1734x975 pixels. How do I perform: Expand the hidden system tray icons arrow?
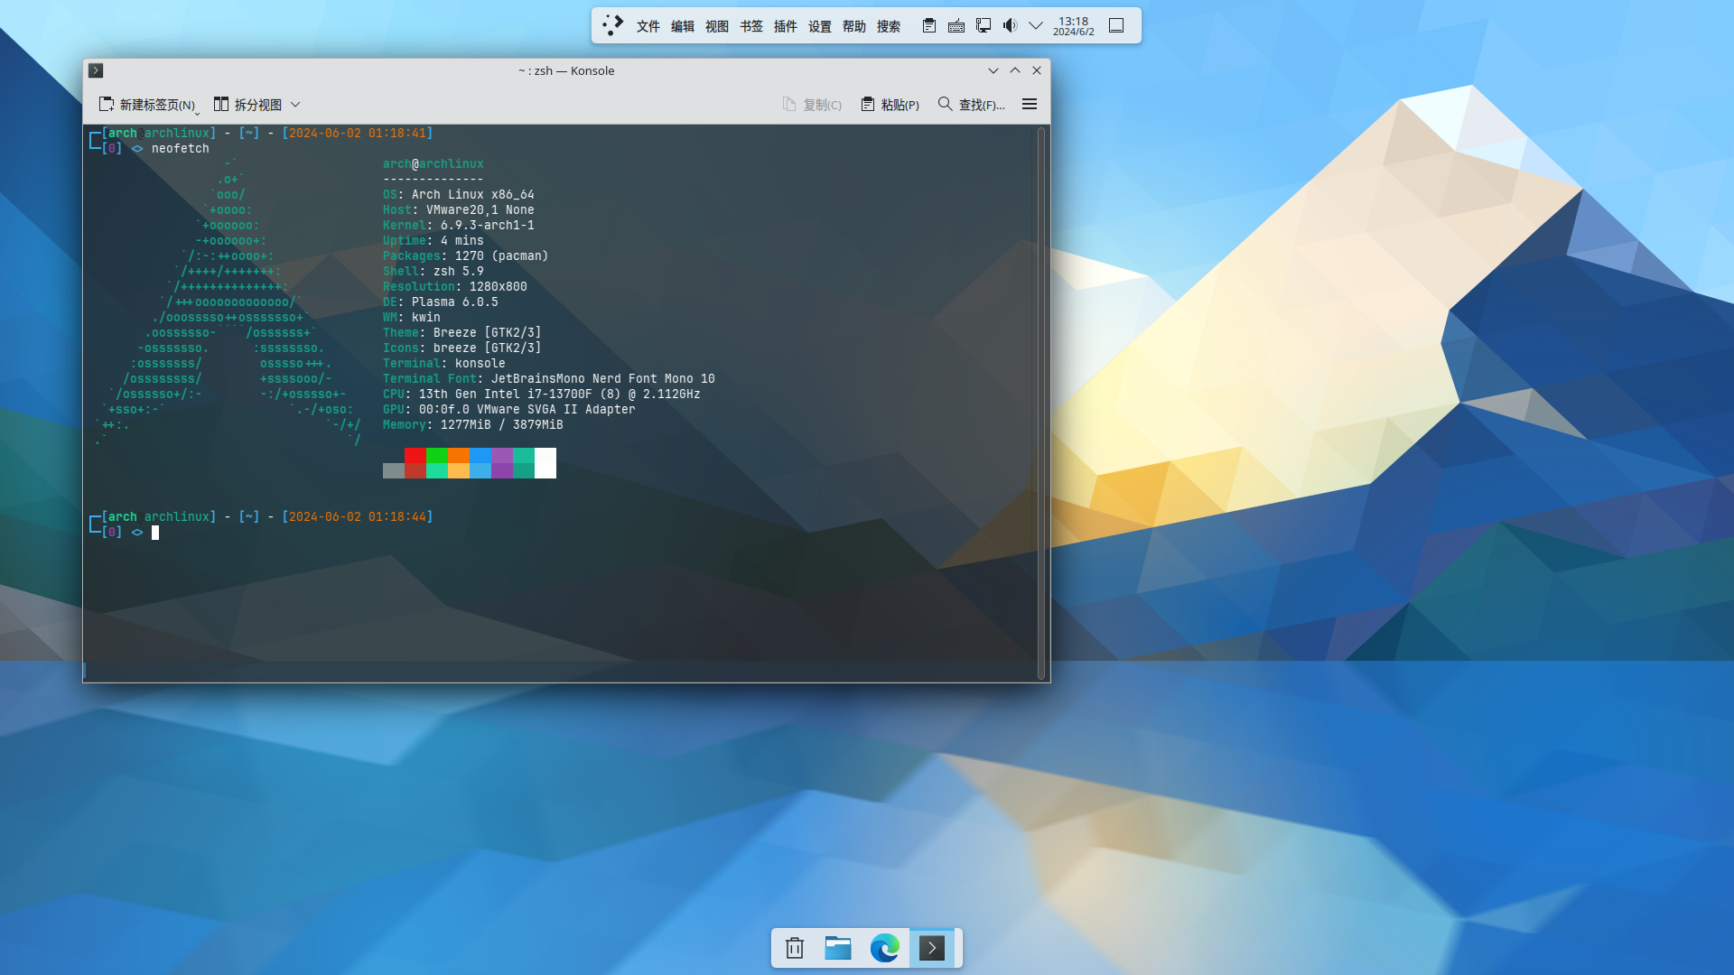coord(1036,25)
